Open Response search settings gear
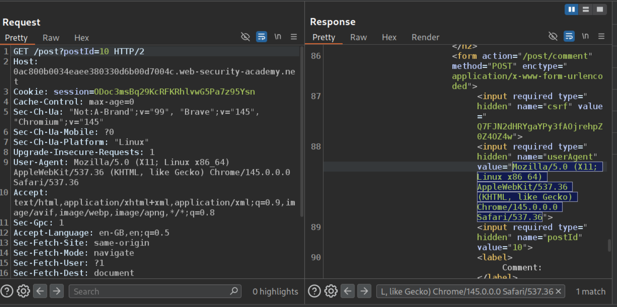This screenshot has width=617, height=307. point(331,291)
